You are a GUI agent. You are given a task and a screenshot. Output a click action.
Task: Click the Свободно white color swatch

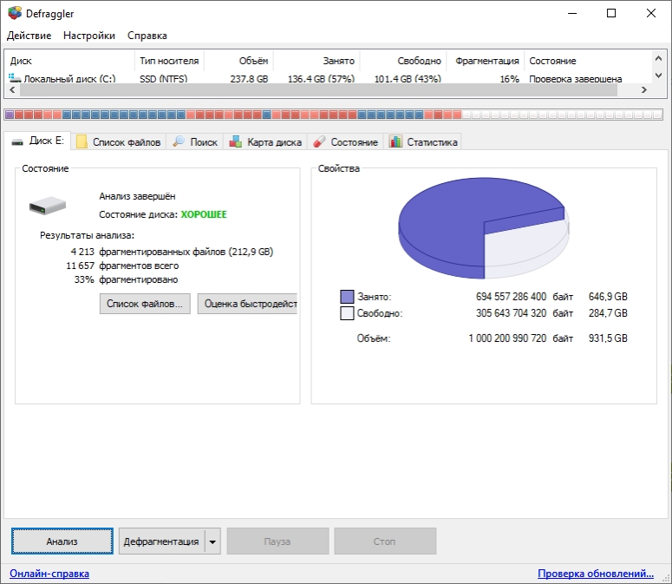click(x=347, y=313)
